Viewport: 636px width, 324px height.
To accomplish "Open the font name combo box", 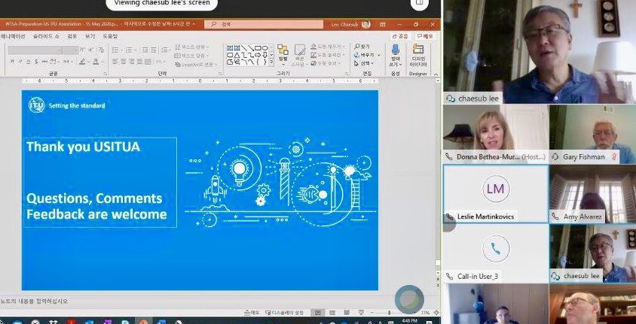I will 35,50.
